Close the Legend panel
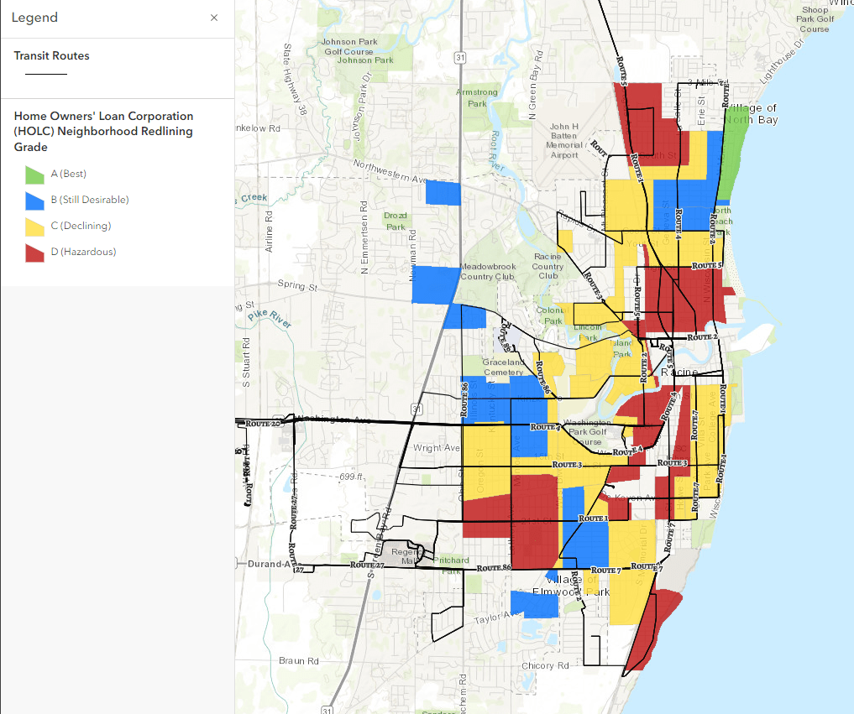Viewport: 854px width, 714px height. coord(214,18)
